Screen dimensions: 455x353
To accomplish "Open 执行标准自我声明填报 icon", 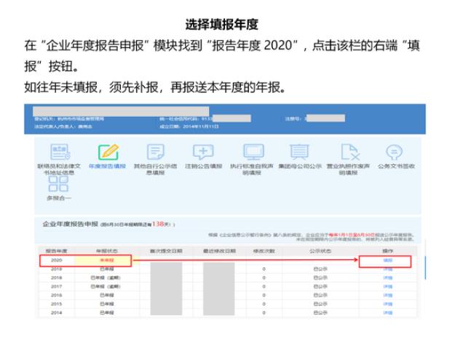I will 251,152.
